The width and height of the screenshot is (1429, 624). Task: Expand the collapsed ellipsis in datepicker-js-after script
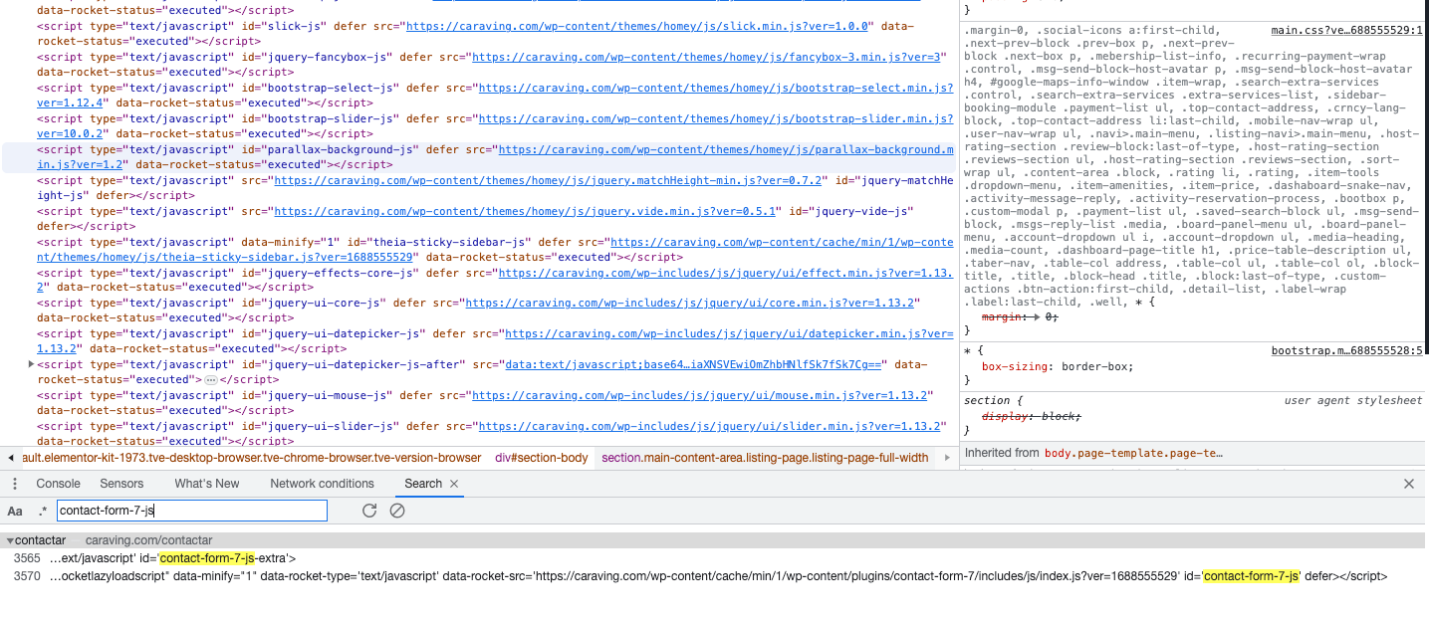210,380
